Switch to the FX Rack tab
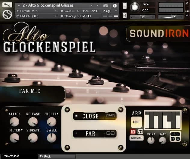 click(x=57, y=157)
